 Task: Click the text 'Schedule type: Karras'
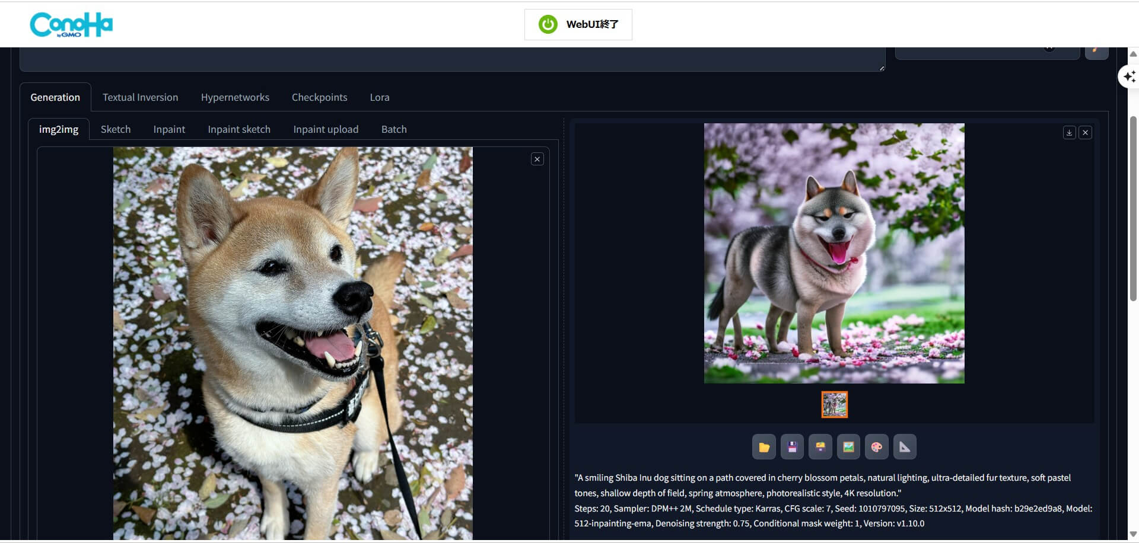pos(738,509)
